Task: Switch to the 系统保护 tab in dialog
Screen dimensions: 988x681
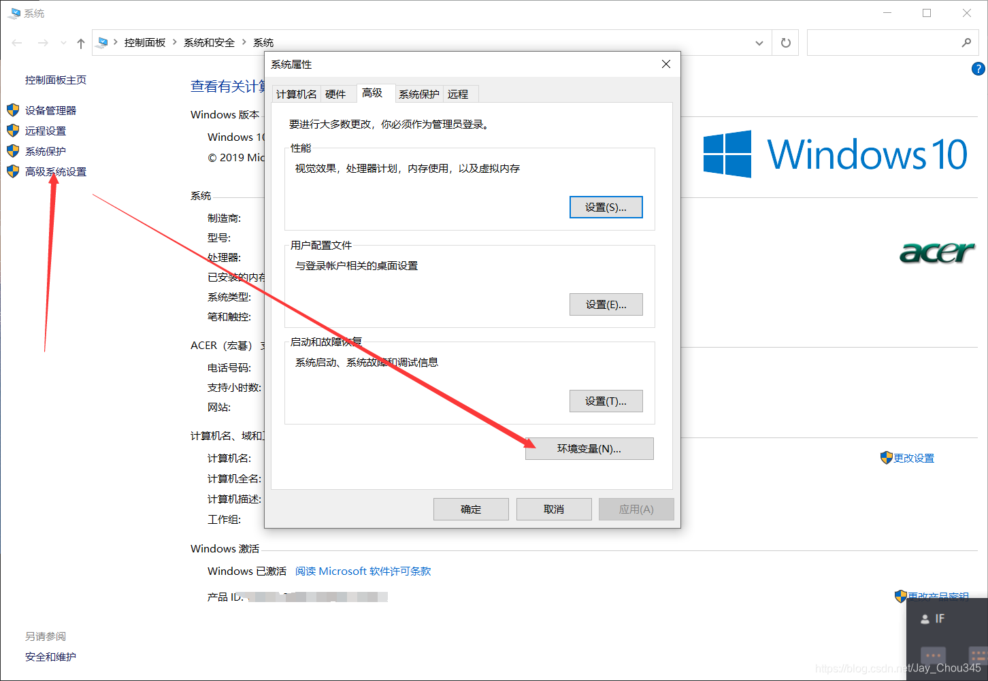Action: pyautogui.click(x=418, y=94)
